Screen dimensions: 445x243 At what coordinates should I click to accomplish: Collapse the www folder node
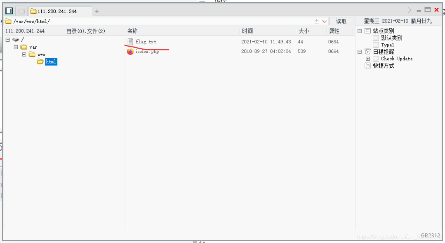click(x=24, y=55)
